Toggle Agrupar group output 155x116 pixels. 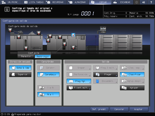coord(132,88)
